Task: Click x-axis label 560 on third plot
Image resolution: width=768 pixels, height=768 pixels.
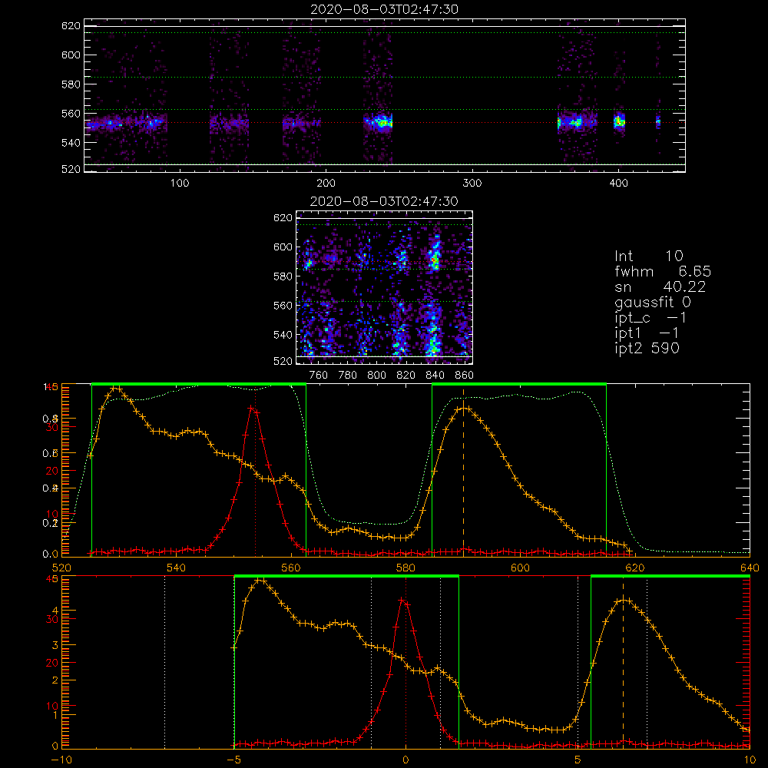Action: pyautogui.click(x=291, y=568)
